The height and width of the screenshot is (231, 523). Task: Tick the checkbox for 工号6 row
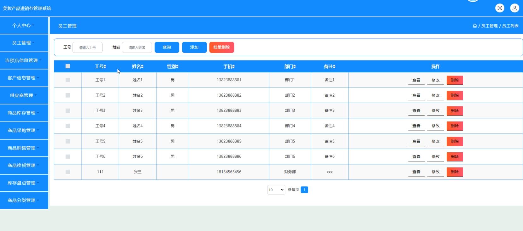[68, 156]
